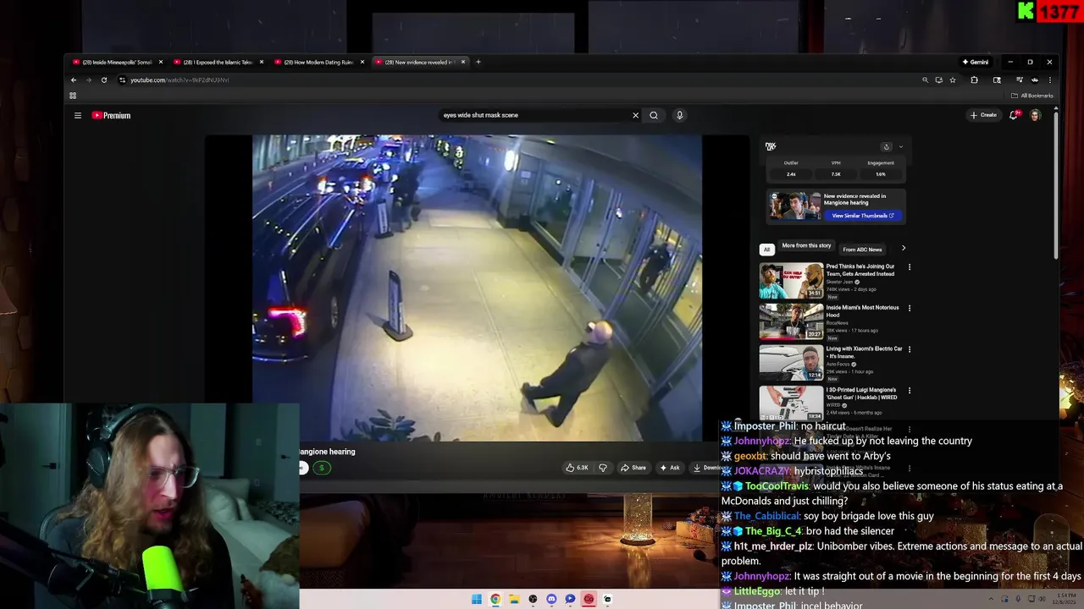Select From ABC News chip

pyautogui.click(x=862, y=250)
